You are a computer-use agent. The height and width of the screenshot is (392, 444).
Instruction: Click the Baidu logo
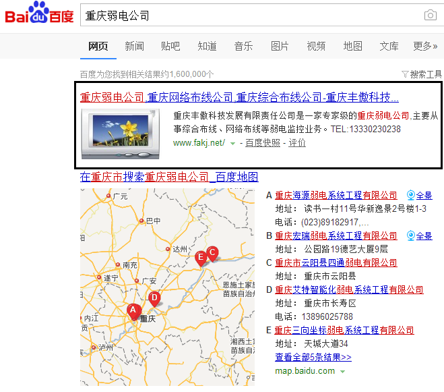click(39, 15)
